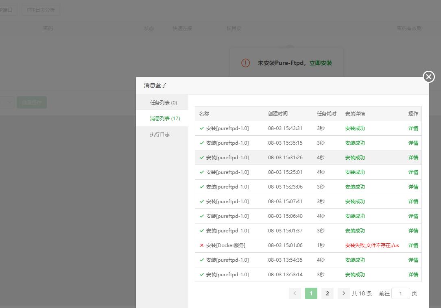Close the 消息盒子 dialog with X icon
441x308 pixels.
pos(429,77)
